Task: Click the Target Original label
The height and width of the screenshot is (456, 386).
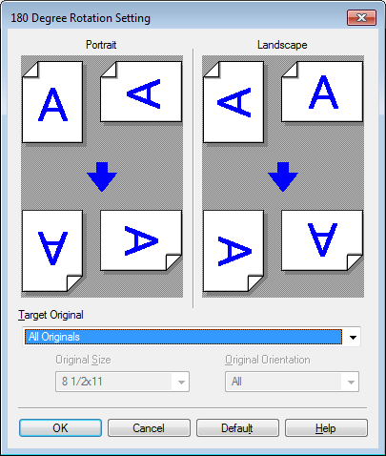Action: pyautogui.click(x=51, y=315)
